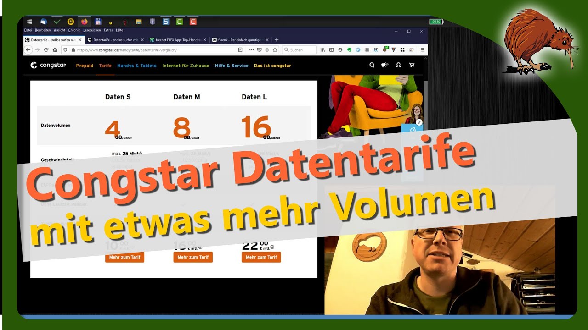588x330 pixels.
Task: Open the Firefox account icon
Action: click(340, 49)
